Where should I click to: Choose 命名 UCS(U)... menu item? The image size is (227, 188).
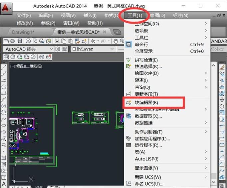pos(167,184)
